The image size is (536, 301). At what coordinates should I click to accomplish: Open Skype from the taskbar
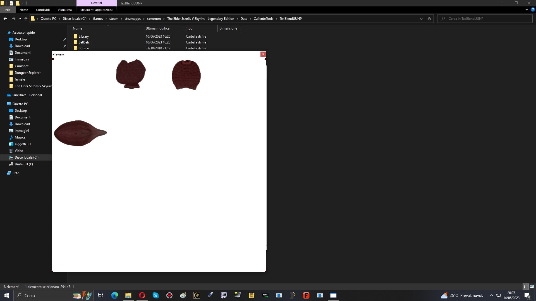[x=155, y=295]
